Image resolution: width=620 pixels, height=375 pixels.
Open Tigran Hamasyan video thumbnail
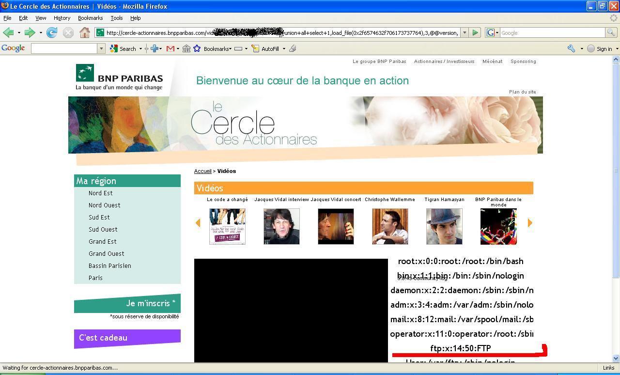pyautogui.click(x=444, y=226)
